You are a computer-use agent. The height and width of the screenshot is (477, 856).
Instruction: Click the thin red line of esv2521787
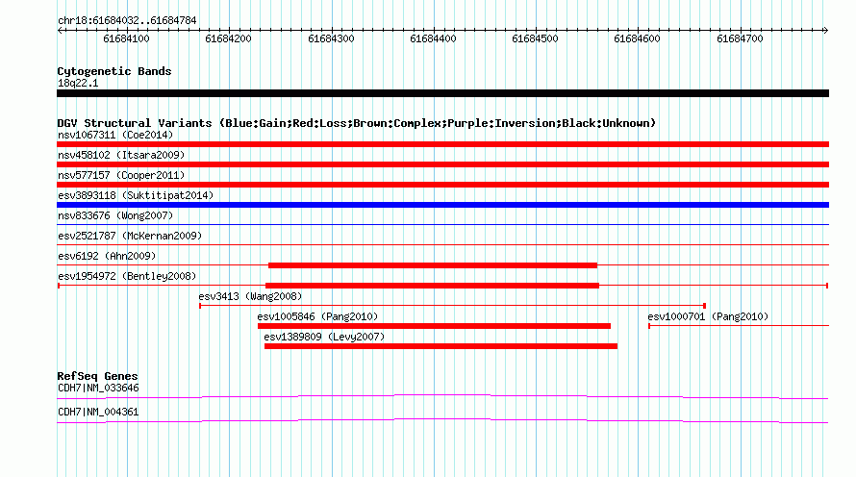tap(442, 244)
